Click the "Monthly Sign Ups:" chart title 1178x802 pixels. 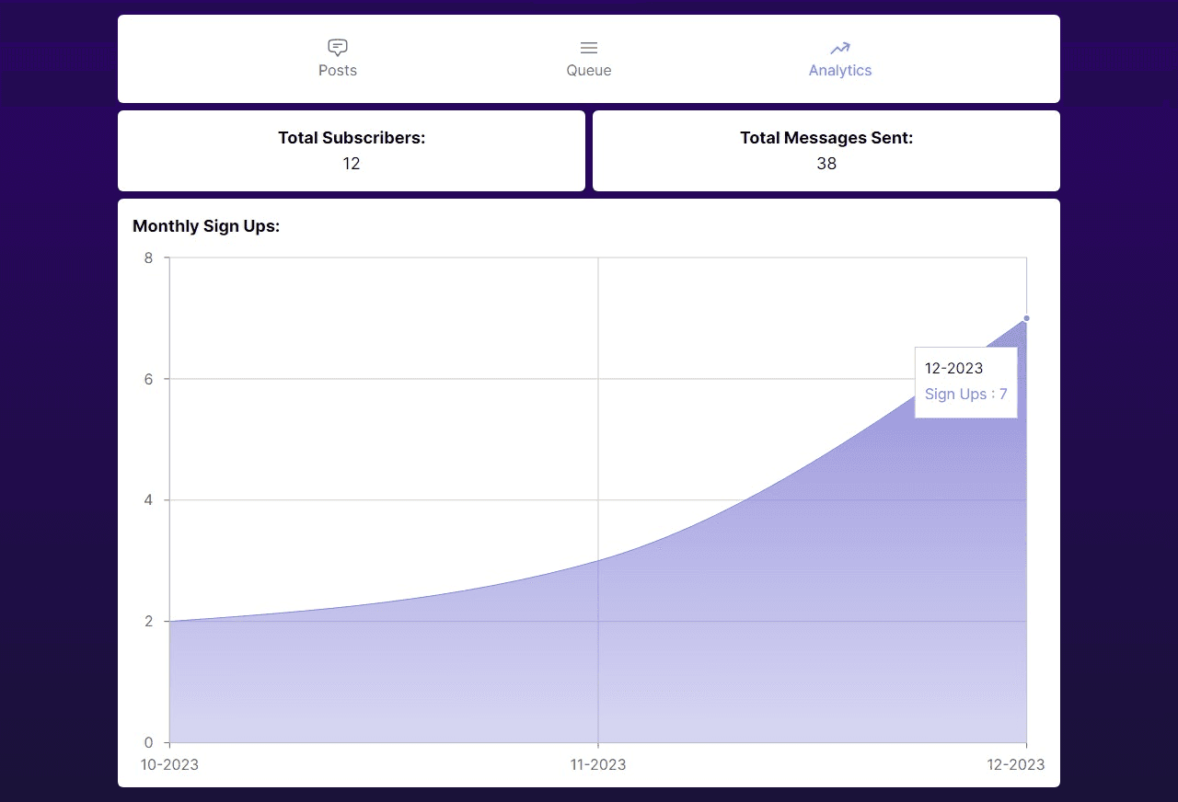(206, 226)
